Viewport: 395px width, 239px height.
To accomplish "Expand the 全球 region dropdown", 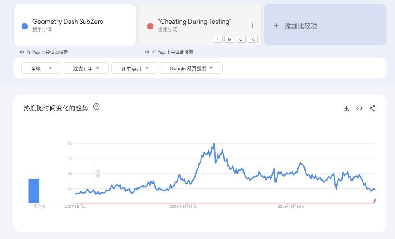I will pyautogui.click(x=41, y=68).
